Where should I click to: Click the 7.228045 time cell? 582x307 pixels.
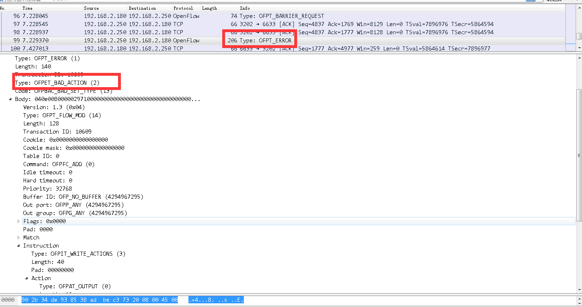(35, 16)
